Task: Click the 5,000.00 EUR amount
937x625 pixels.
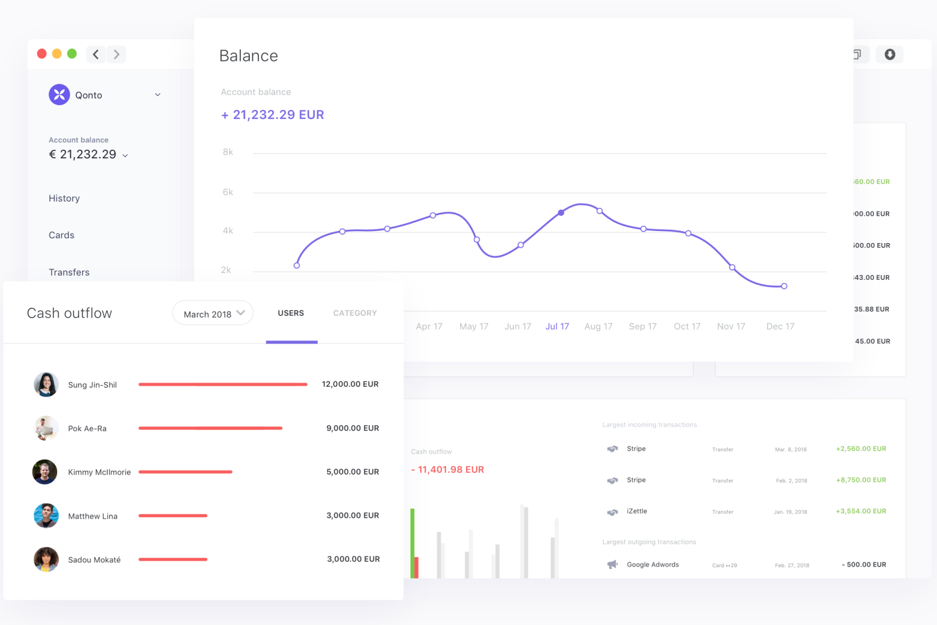Action: pyautogui.click(x=352, y=472)
